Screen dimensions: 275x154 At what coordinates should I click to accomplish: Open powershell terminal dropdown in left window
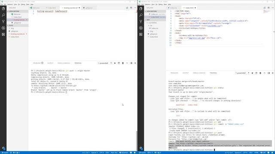click(105, 63)
